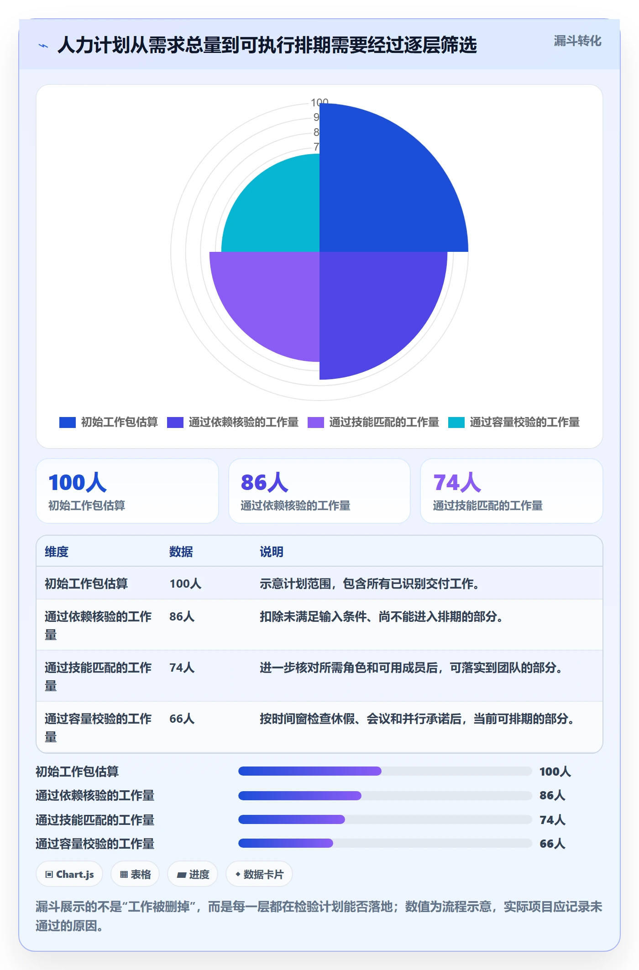
Task: Open the 100人 data card
Action: tap(127, 491)
